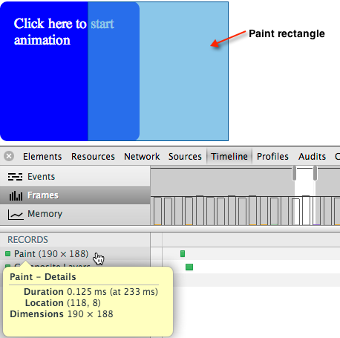Select the Timeline tab

tap(229, 157)
